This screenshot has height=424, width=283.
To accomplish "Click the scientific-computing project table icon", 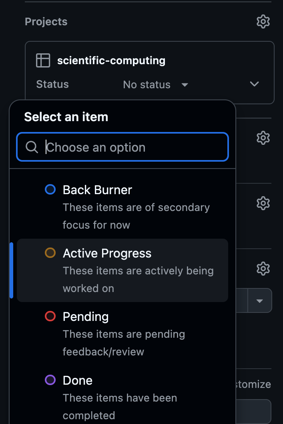I will [43, 61].
